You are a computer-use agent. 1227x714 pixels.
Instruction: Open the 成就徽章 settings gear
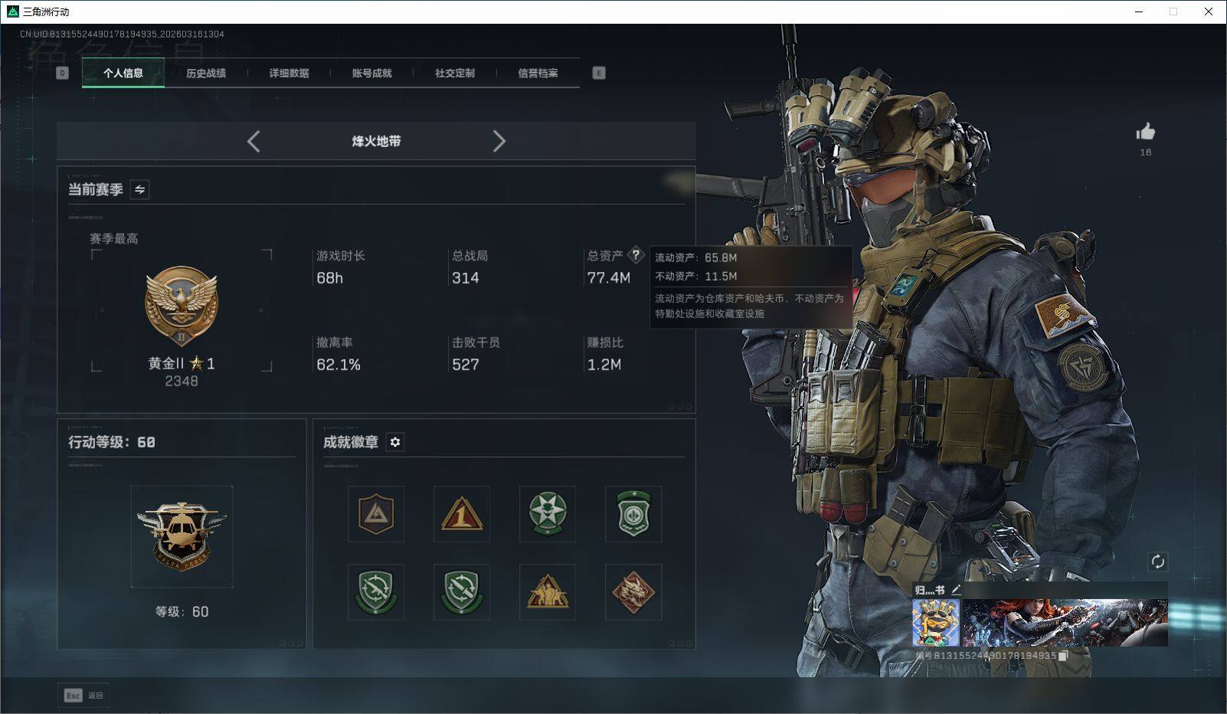(395, 442)
